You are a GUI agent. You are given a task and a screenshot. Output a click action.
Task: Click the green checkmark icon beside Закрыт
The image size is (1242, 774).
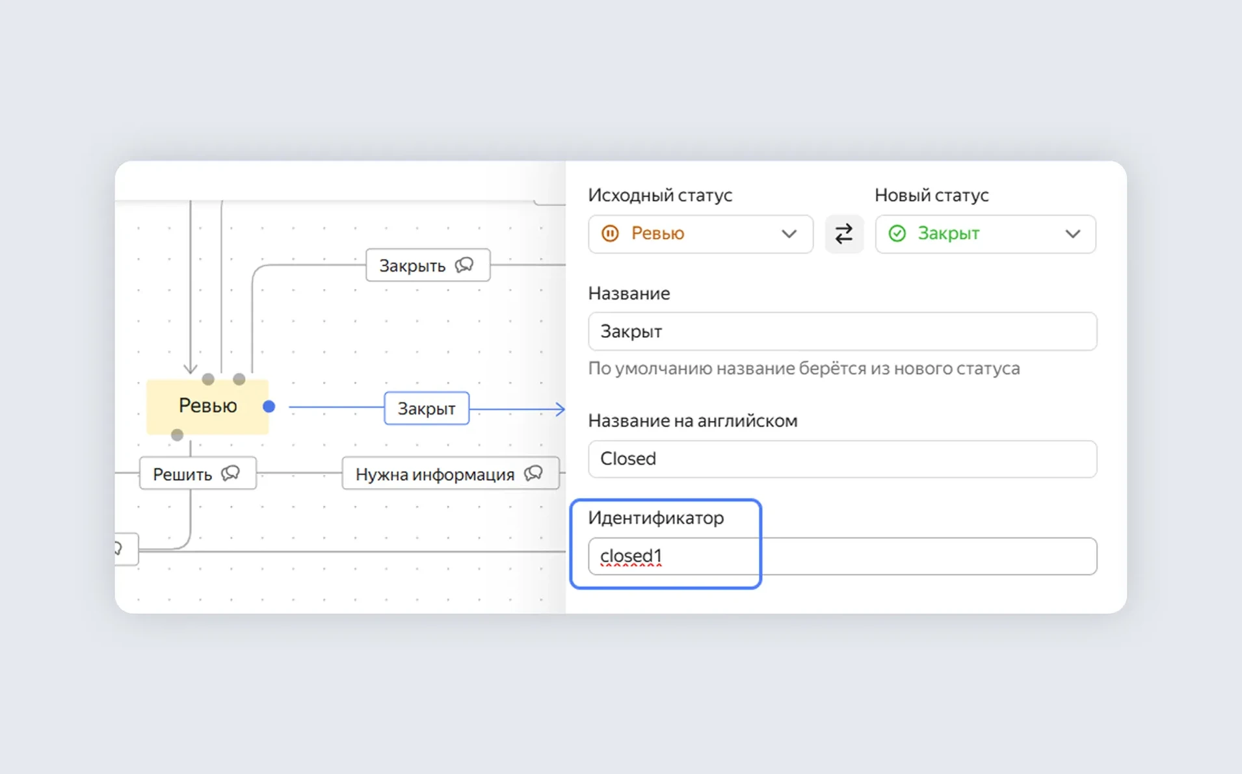897,233
